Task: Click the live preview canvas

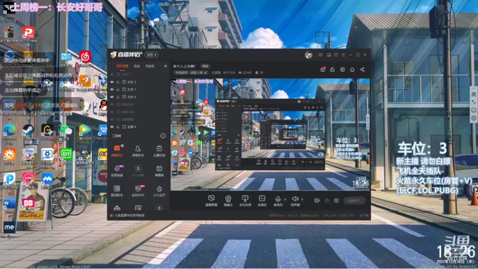Action: point(270,134)
